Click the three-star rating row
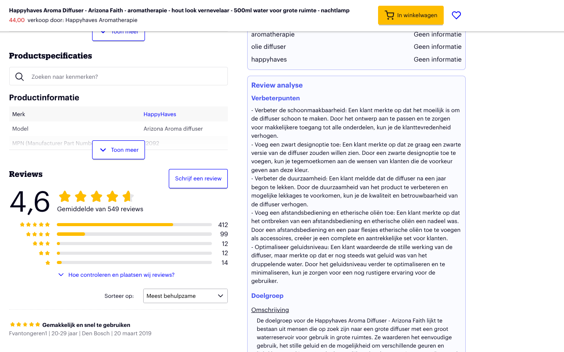Screen dimensions: 564x352 click(x=123, y=244)
